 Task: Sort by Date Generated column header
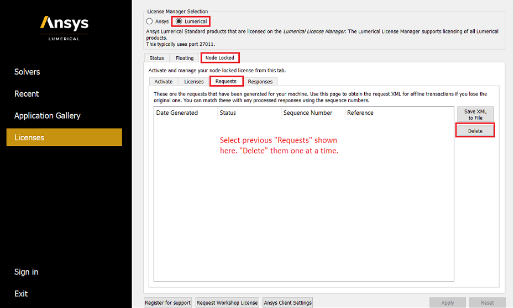point(177,113)
